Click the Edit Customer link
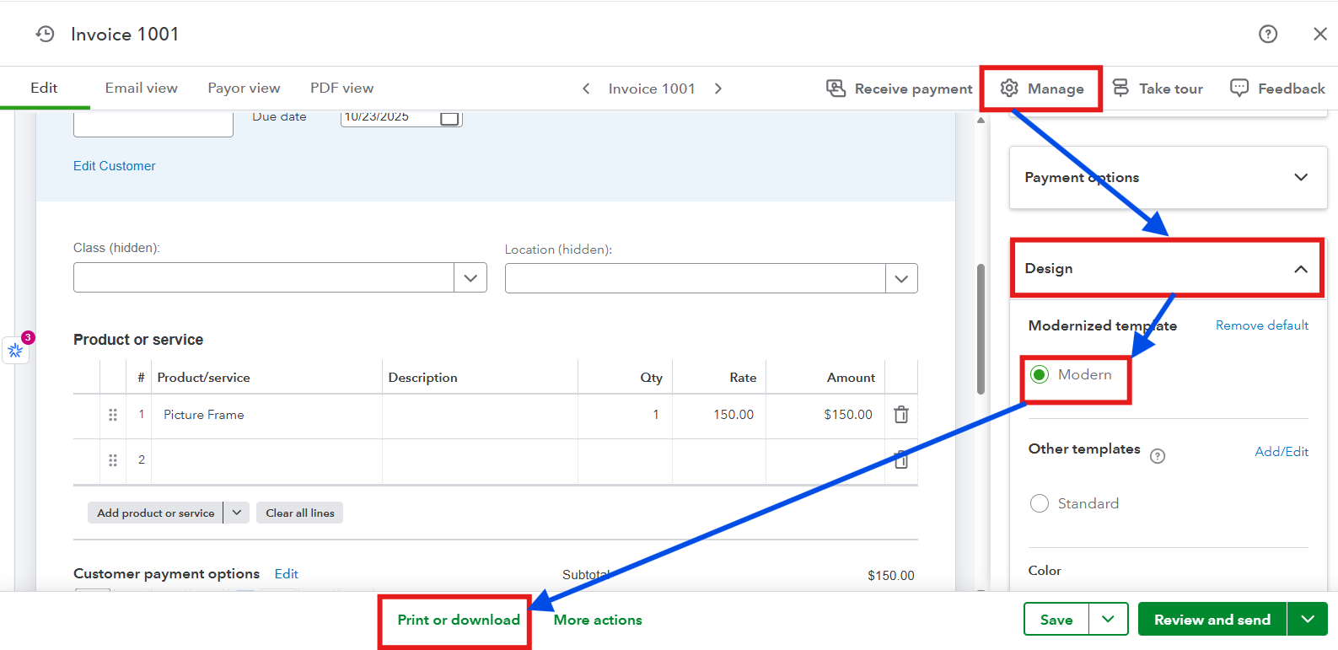1338x650 pixels. point(115,166)
